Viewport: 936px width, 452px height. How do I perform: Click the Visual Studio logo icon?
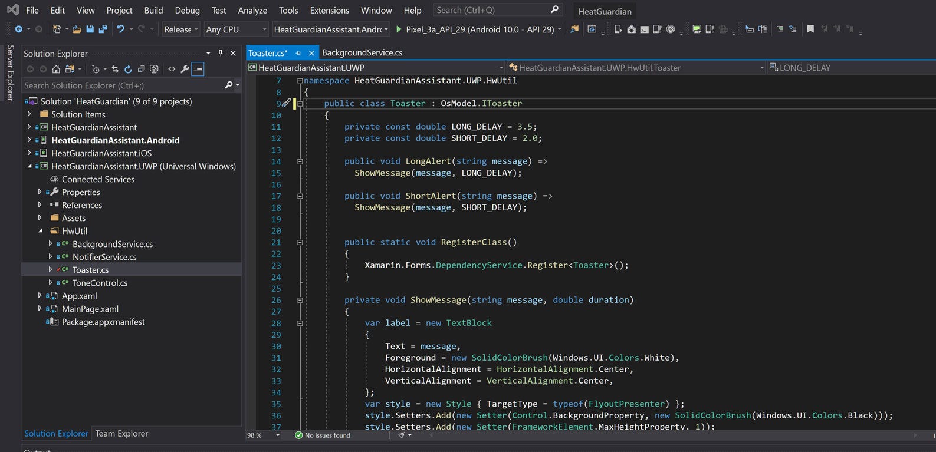(x=13, y=10)
